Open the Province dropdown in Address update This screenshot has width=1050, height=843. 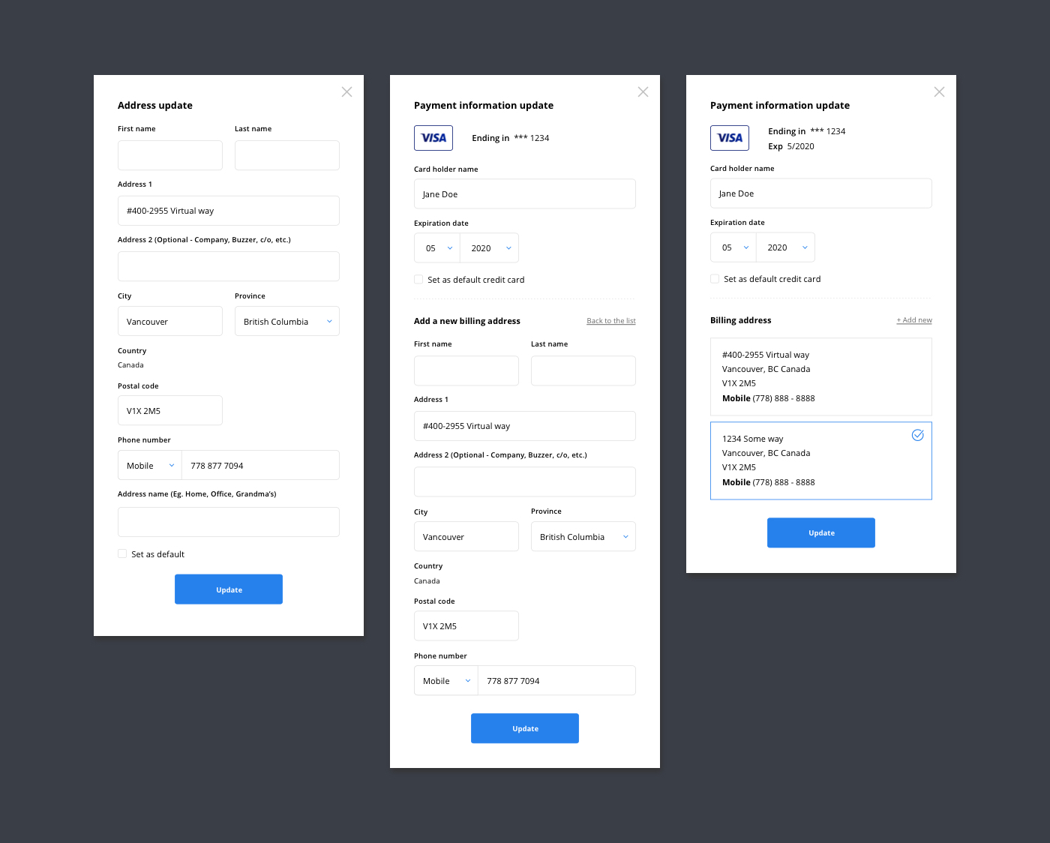(x=287, y=321)
